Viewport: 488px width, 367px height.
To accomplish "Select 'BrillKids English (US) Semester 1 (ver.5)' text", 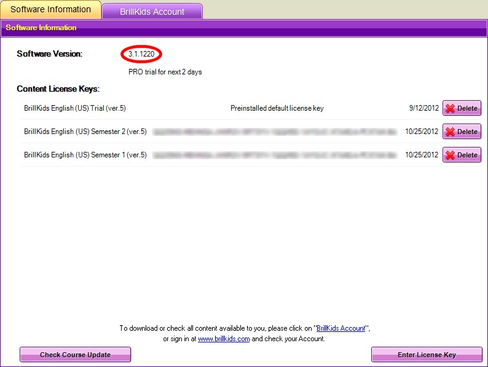I will (85, 155).
